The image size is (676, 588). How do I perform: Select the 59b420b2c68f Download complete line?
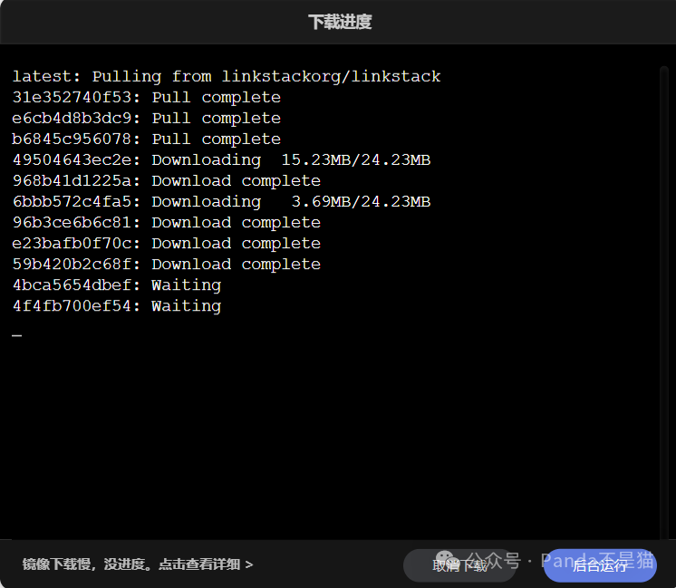click(167, 265)
